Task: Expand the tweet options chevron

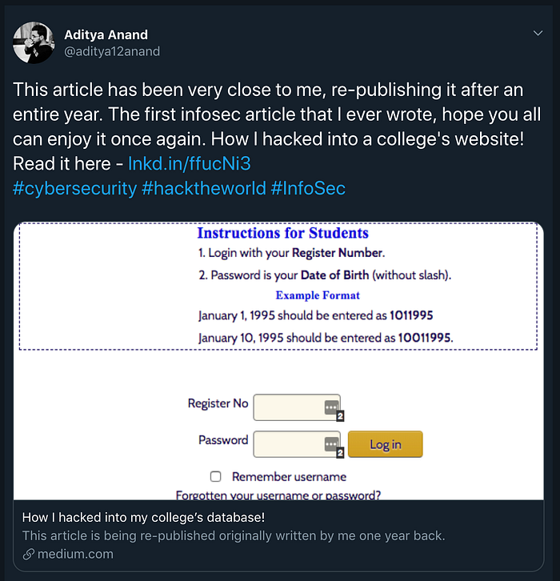Action: pos(538,34)
